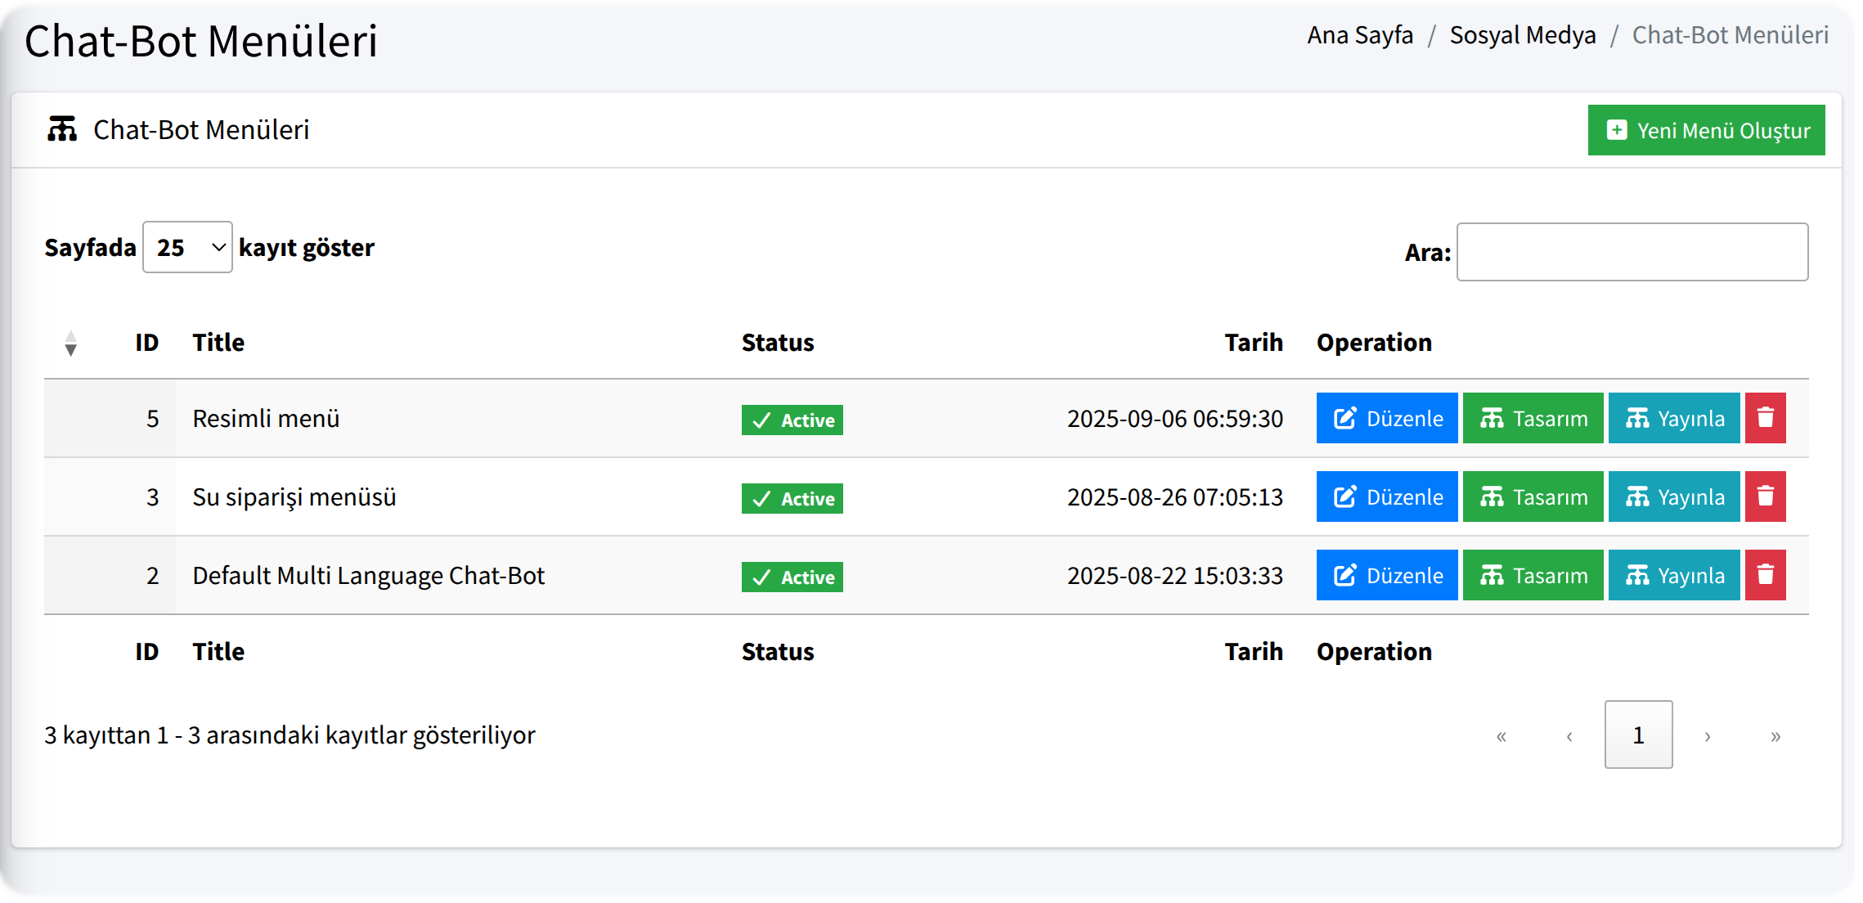Image resolution: width=1863 pixels, height=903 pixels.
Task: Delete the Resimli menü row via trash icon
Action: 1765,418
